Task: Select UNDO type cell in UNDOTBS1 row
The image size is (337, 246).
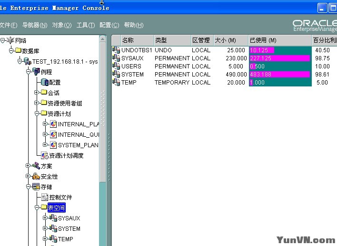Action: coord(163,50)
